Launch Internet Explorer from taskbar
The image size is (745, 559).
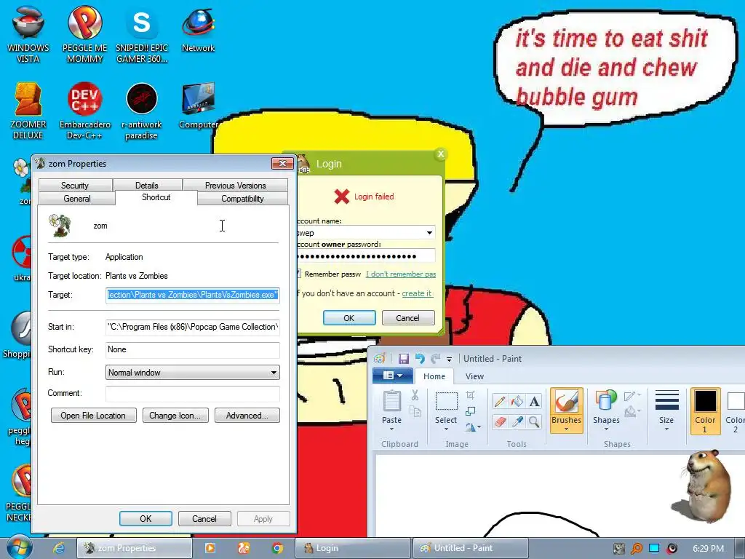coord(59,548)
